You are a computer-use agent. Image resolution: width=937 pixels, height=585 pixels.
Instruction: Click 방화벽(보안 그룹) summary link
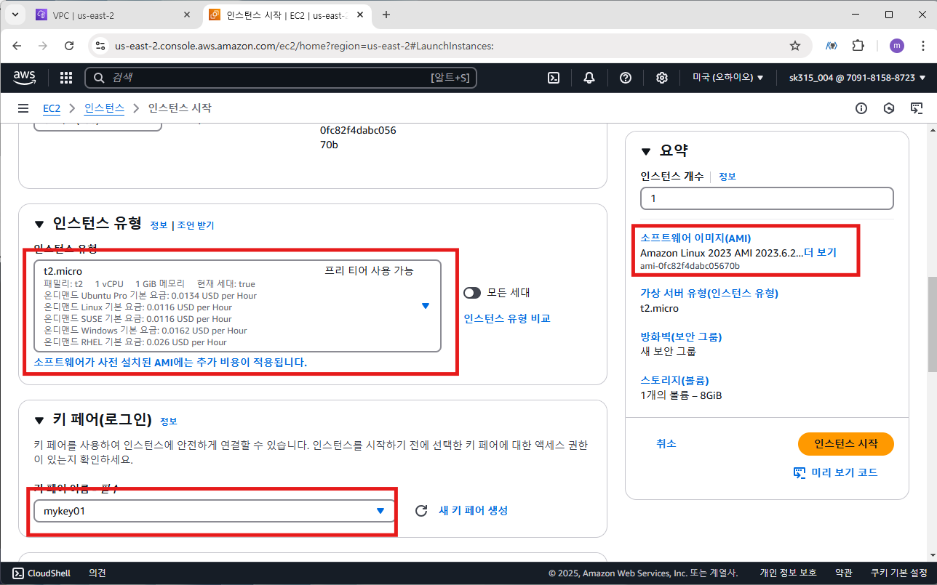point(681,336)
